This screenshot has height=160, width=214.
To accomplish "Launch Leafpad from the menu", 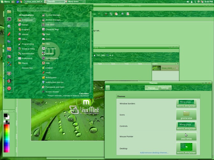I will [47, 68].
